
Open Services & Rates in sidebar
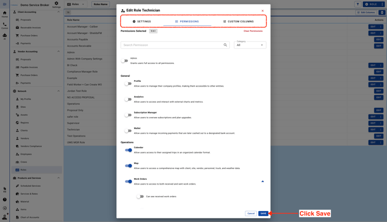(x=29, y=194)
